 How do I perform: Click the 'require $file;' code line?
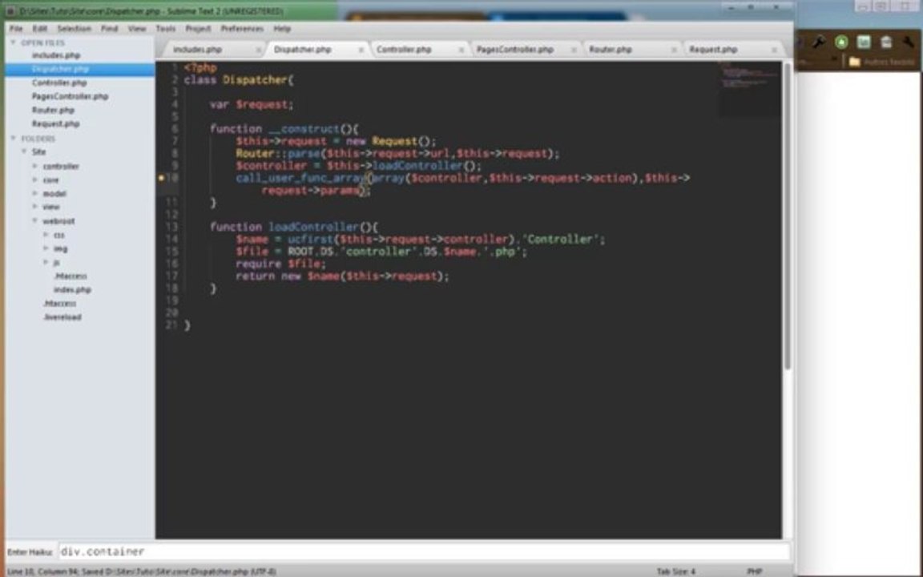point(280,264)
